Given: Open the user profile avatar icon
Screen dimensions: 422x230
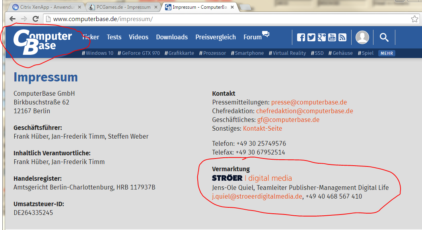Looking at the screenshot, I should [x=362, y=37].
